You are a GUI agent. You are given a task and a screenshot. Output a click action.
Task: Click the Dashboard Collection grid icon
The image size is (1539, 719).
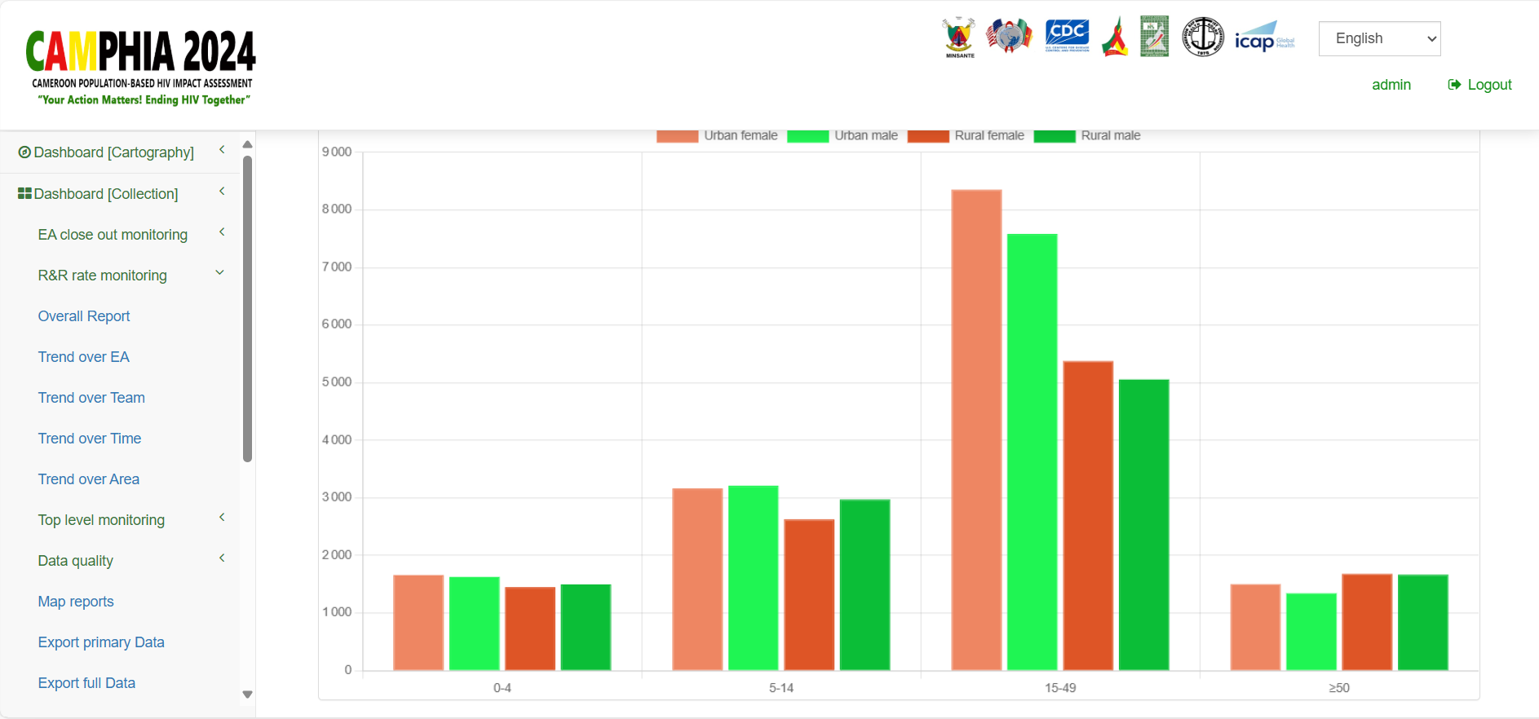(x=24, y=194)
